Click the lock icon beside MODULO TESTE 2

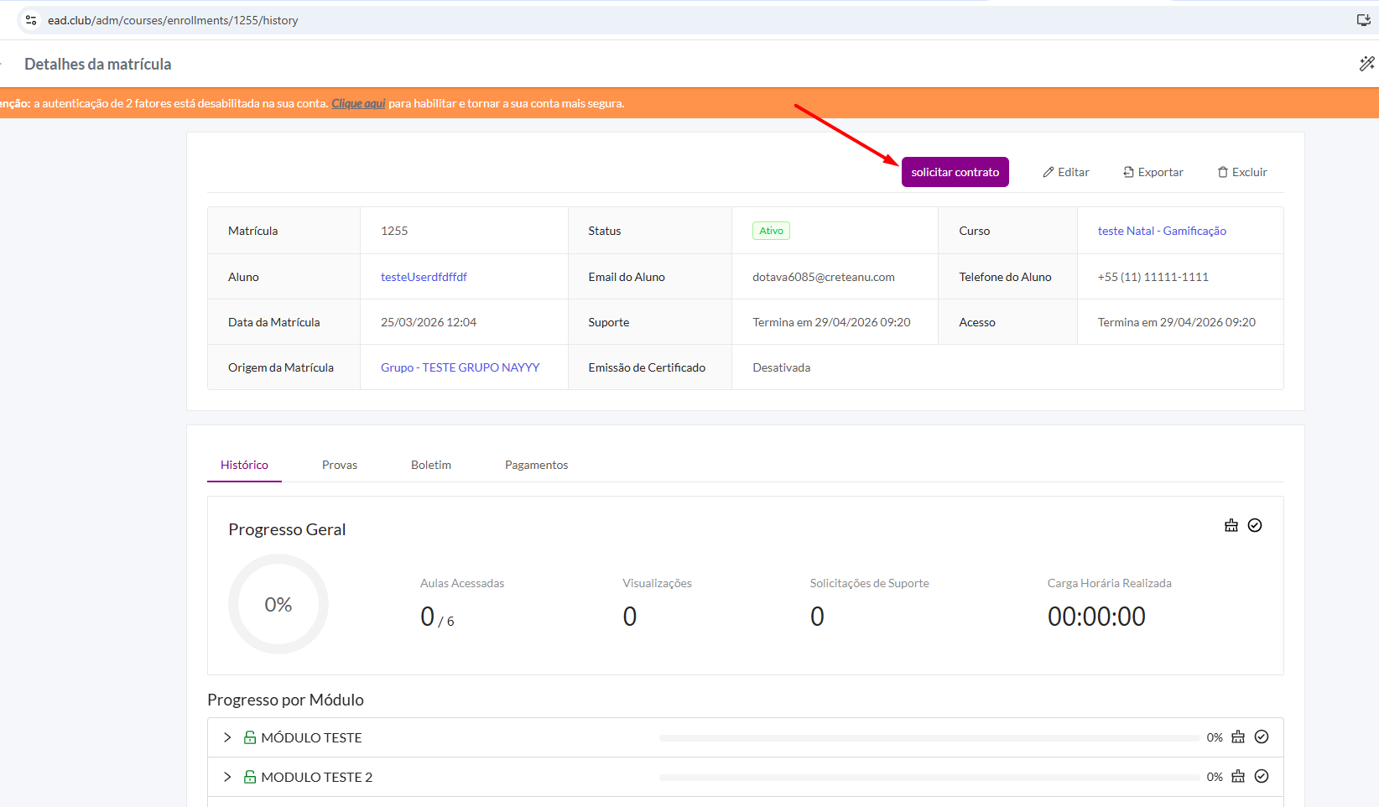(250, 777)
